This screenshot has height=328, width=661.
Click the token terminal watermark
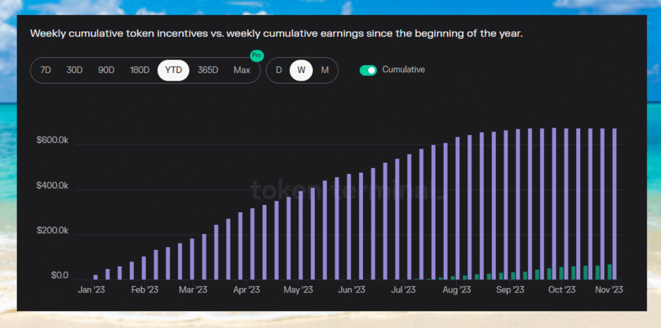[x=347, y=191]
